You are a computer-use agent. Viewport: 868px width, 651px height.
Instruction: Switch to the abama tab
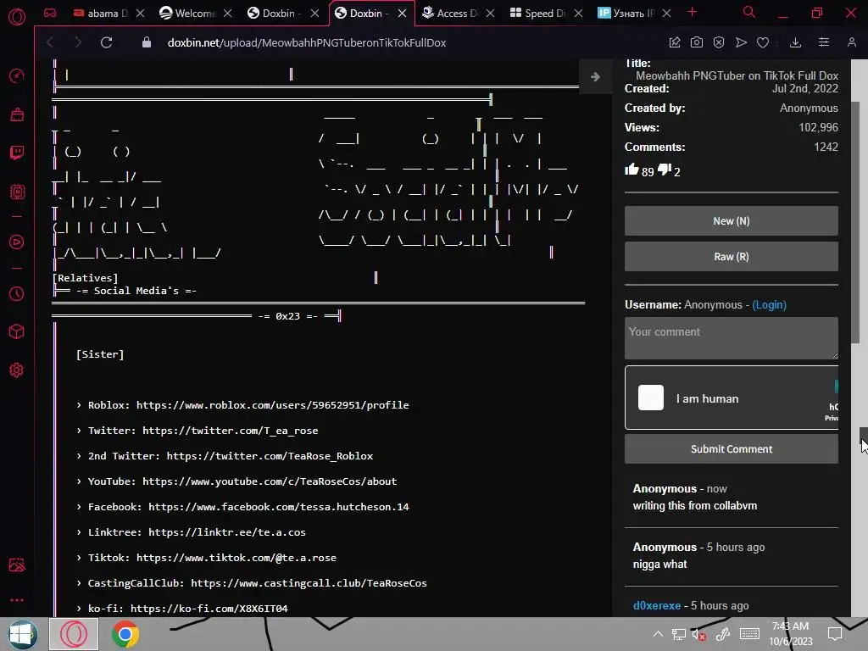coord(100,14)
